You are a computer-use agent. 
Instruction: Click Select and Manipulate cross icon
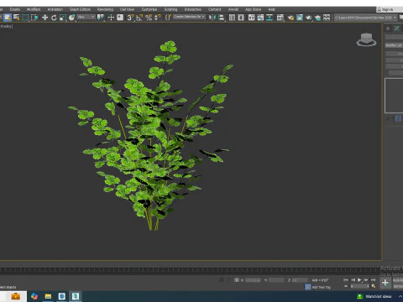click(x=111, y=18)
